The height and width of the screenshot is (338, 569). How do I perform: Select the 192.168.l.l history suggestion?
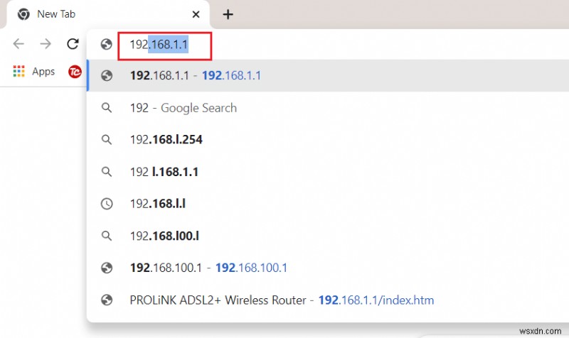pyautogui.click(x=159, y=204)
